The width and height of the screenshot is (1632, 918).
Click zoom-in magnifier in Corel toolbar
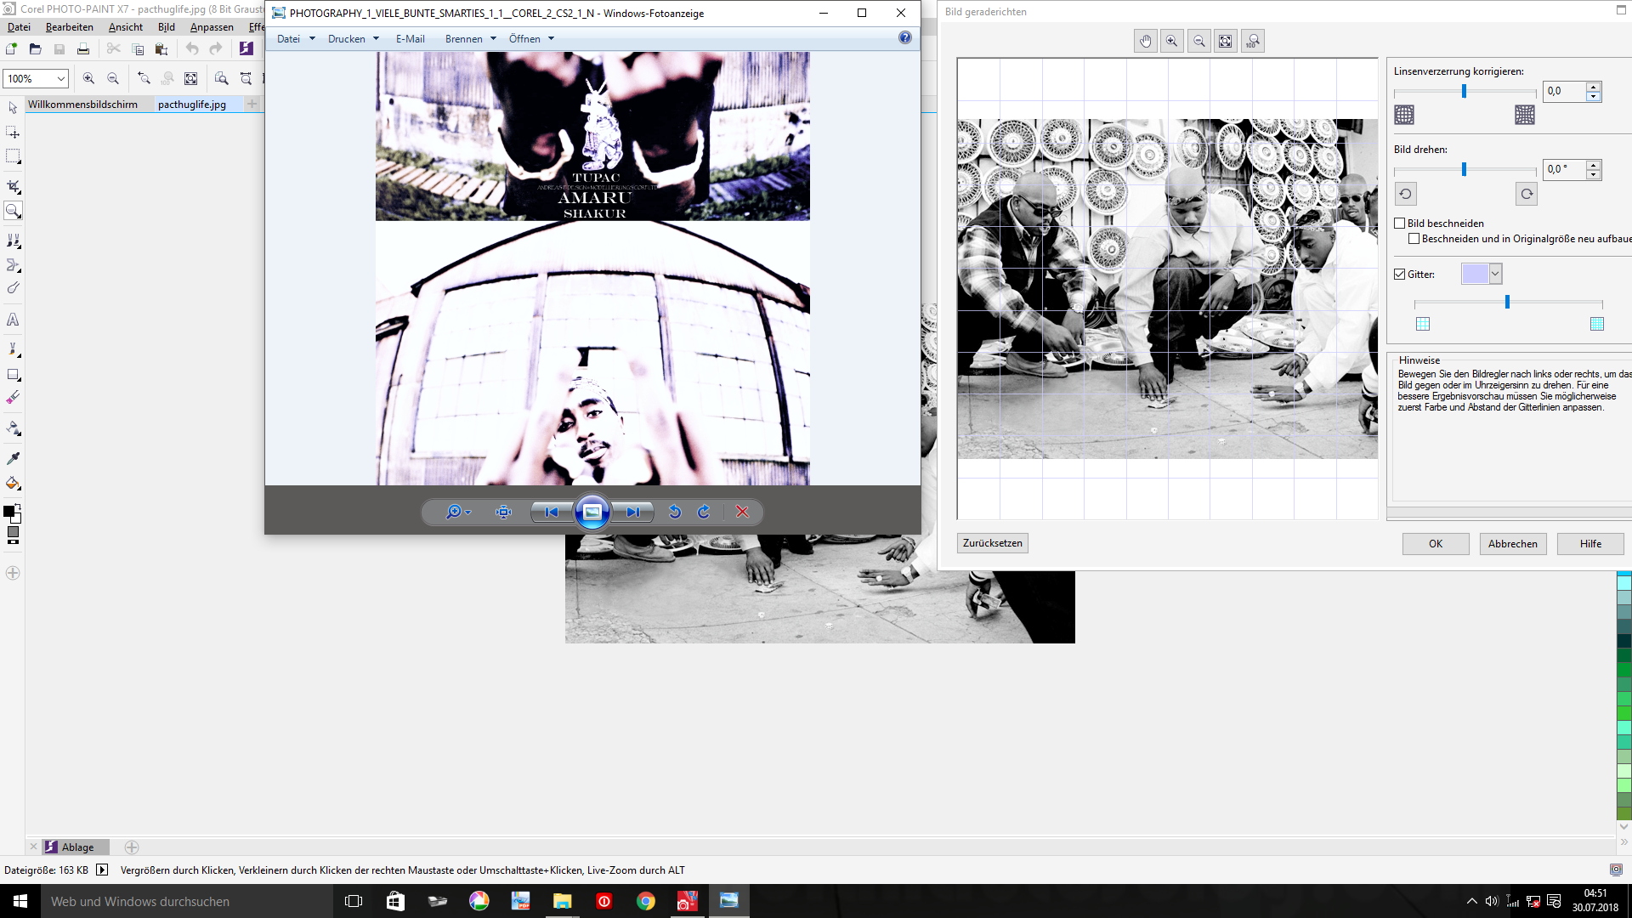point(88,78)
